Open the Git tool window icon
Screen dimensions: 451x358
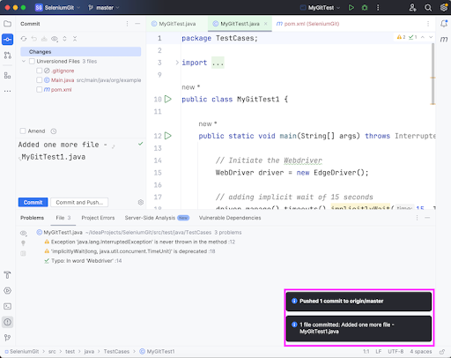[x=8, y=338]
